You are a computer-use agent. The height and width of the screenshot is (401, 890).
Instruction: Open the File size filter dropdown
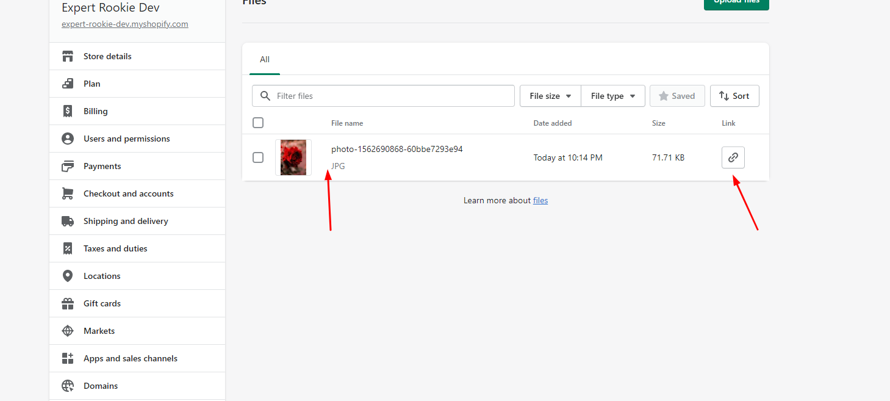(x=550, y=96)
